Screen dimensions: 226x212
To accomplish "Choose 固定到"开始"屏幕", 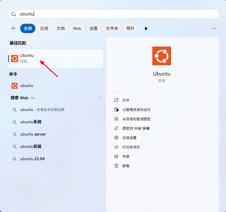I will (x=136, y=128).
